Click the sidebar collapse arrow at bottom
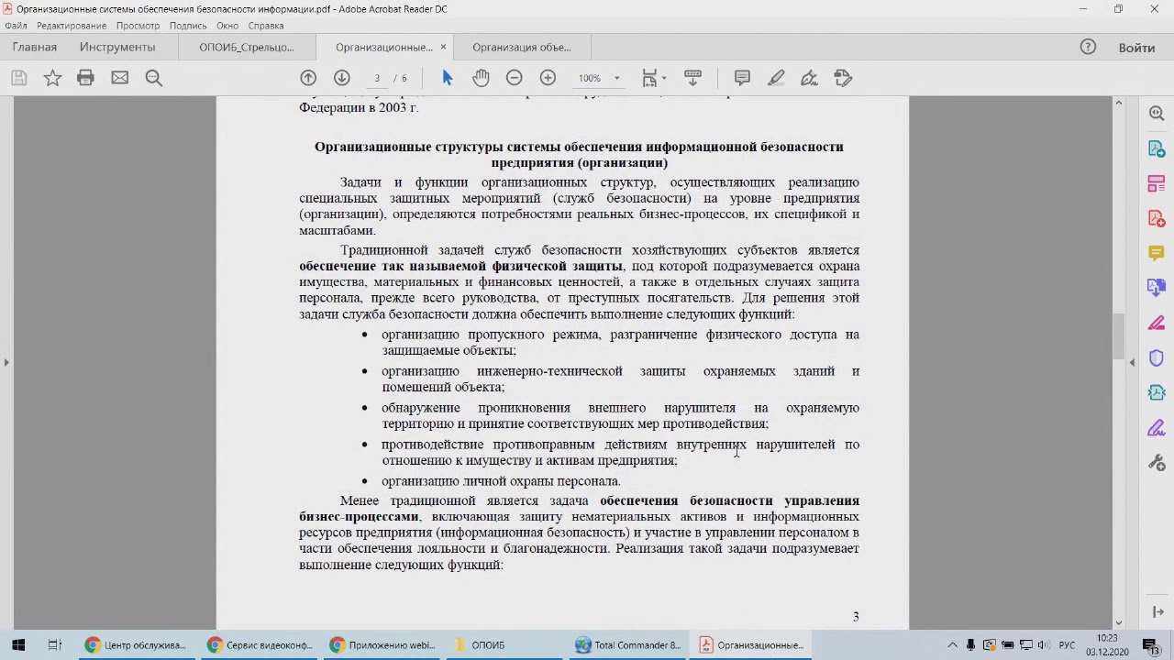 1157,611
